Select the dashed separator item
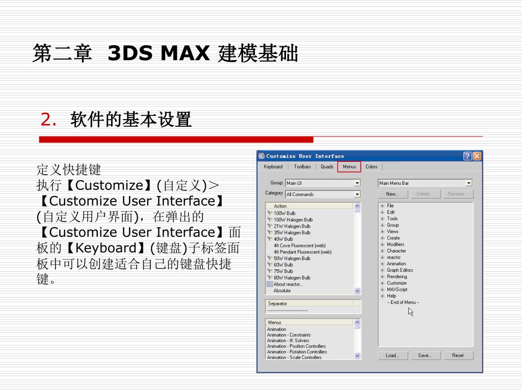This screenshot has width=522, height=391. point(288,311)
